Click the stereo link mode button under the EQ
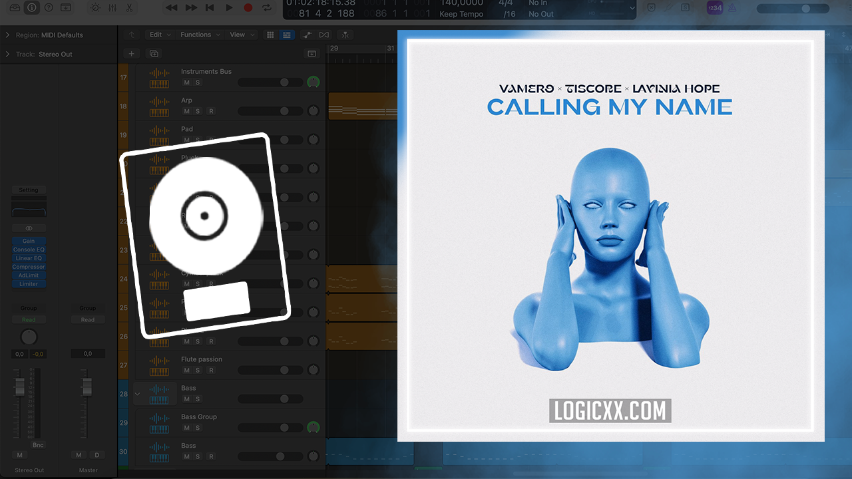The width and height of the screenshot is (852, 479). click(29, 228)
